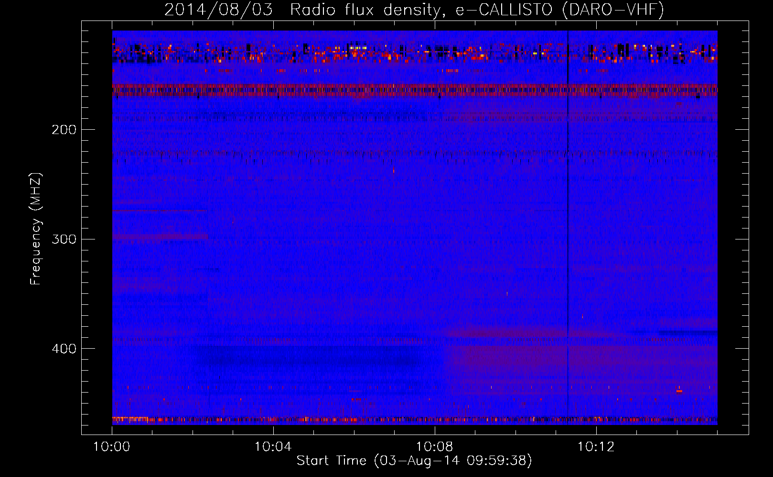
Task: Click the 'Start Time (03-Aug-14 09:59:38)' label
Action: 414,461
